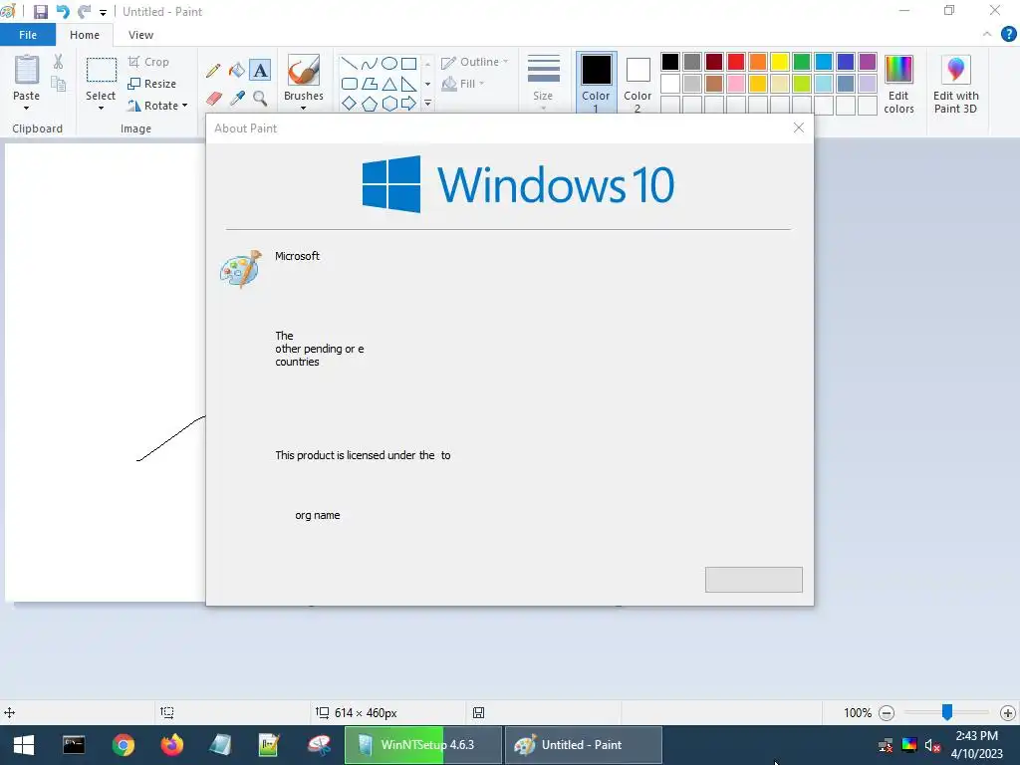Choose the Pentagon shape
Viewport: 1020px width, 765px height.
pos(369,104)
